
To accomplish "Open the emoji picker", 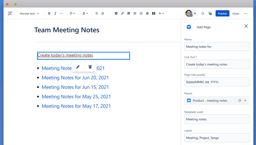I will (x=141, y=13).
